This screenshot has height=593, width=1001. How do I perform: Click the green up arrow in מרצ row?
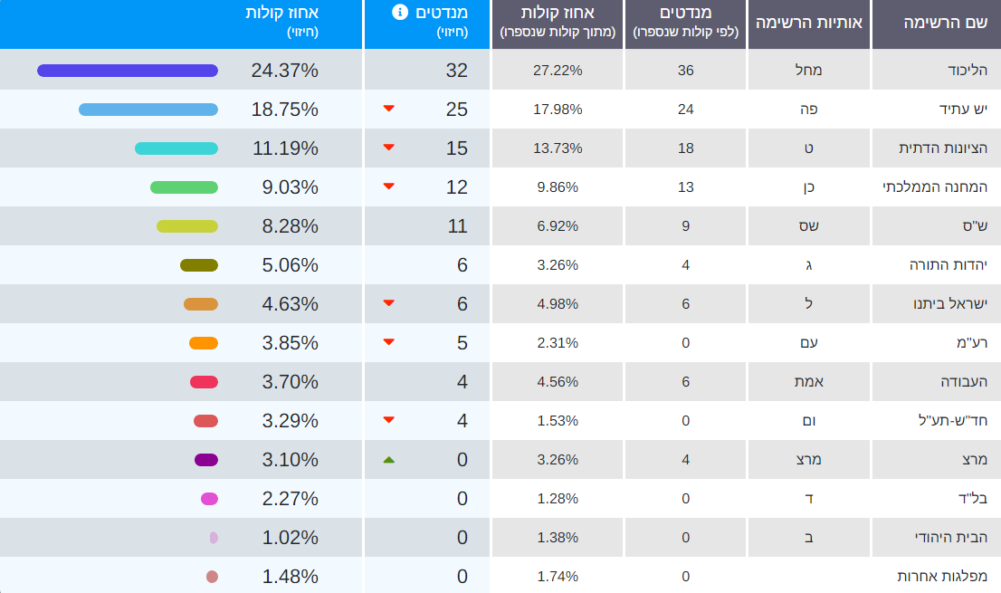click(x=389, y=460)
